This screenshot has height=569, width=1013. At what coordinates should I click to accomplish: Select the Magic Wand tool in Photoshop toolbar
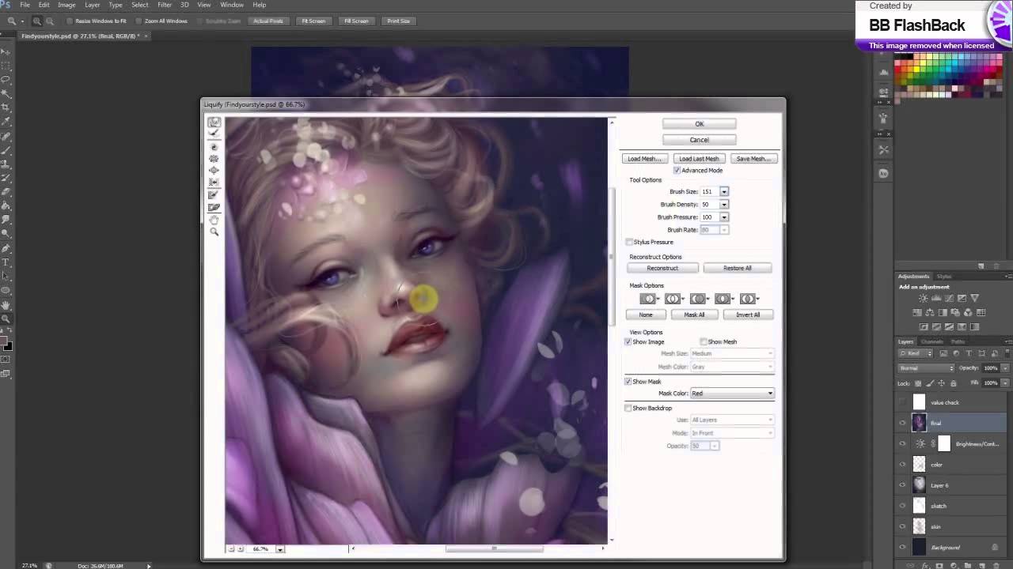click(6, 93)
